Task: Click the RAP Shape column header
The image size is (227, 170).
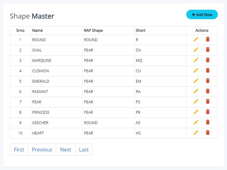Action: (93, 30)
